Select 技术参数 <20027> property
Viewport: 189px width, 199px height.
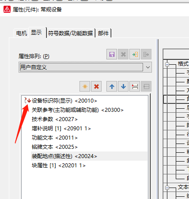coord(55,119)
